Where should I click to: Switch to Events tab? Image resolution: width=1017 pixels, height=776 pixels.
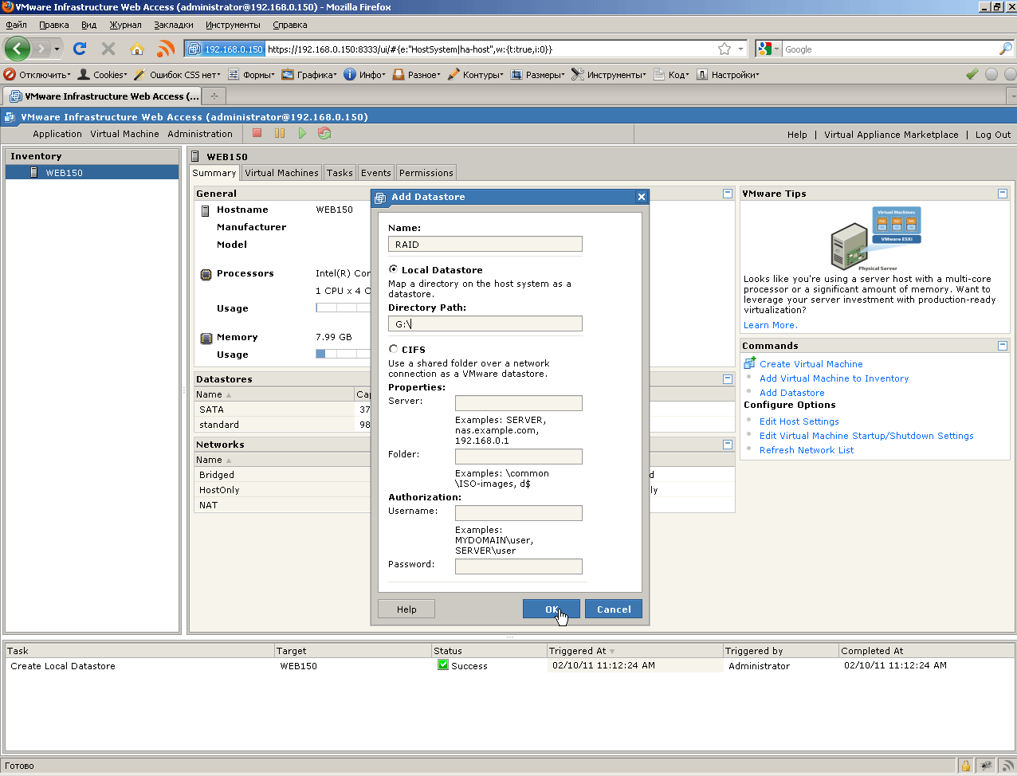tap(376, 173)
